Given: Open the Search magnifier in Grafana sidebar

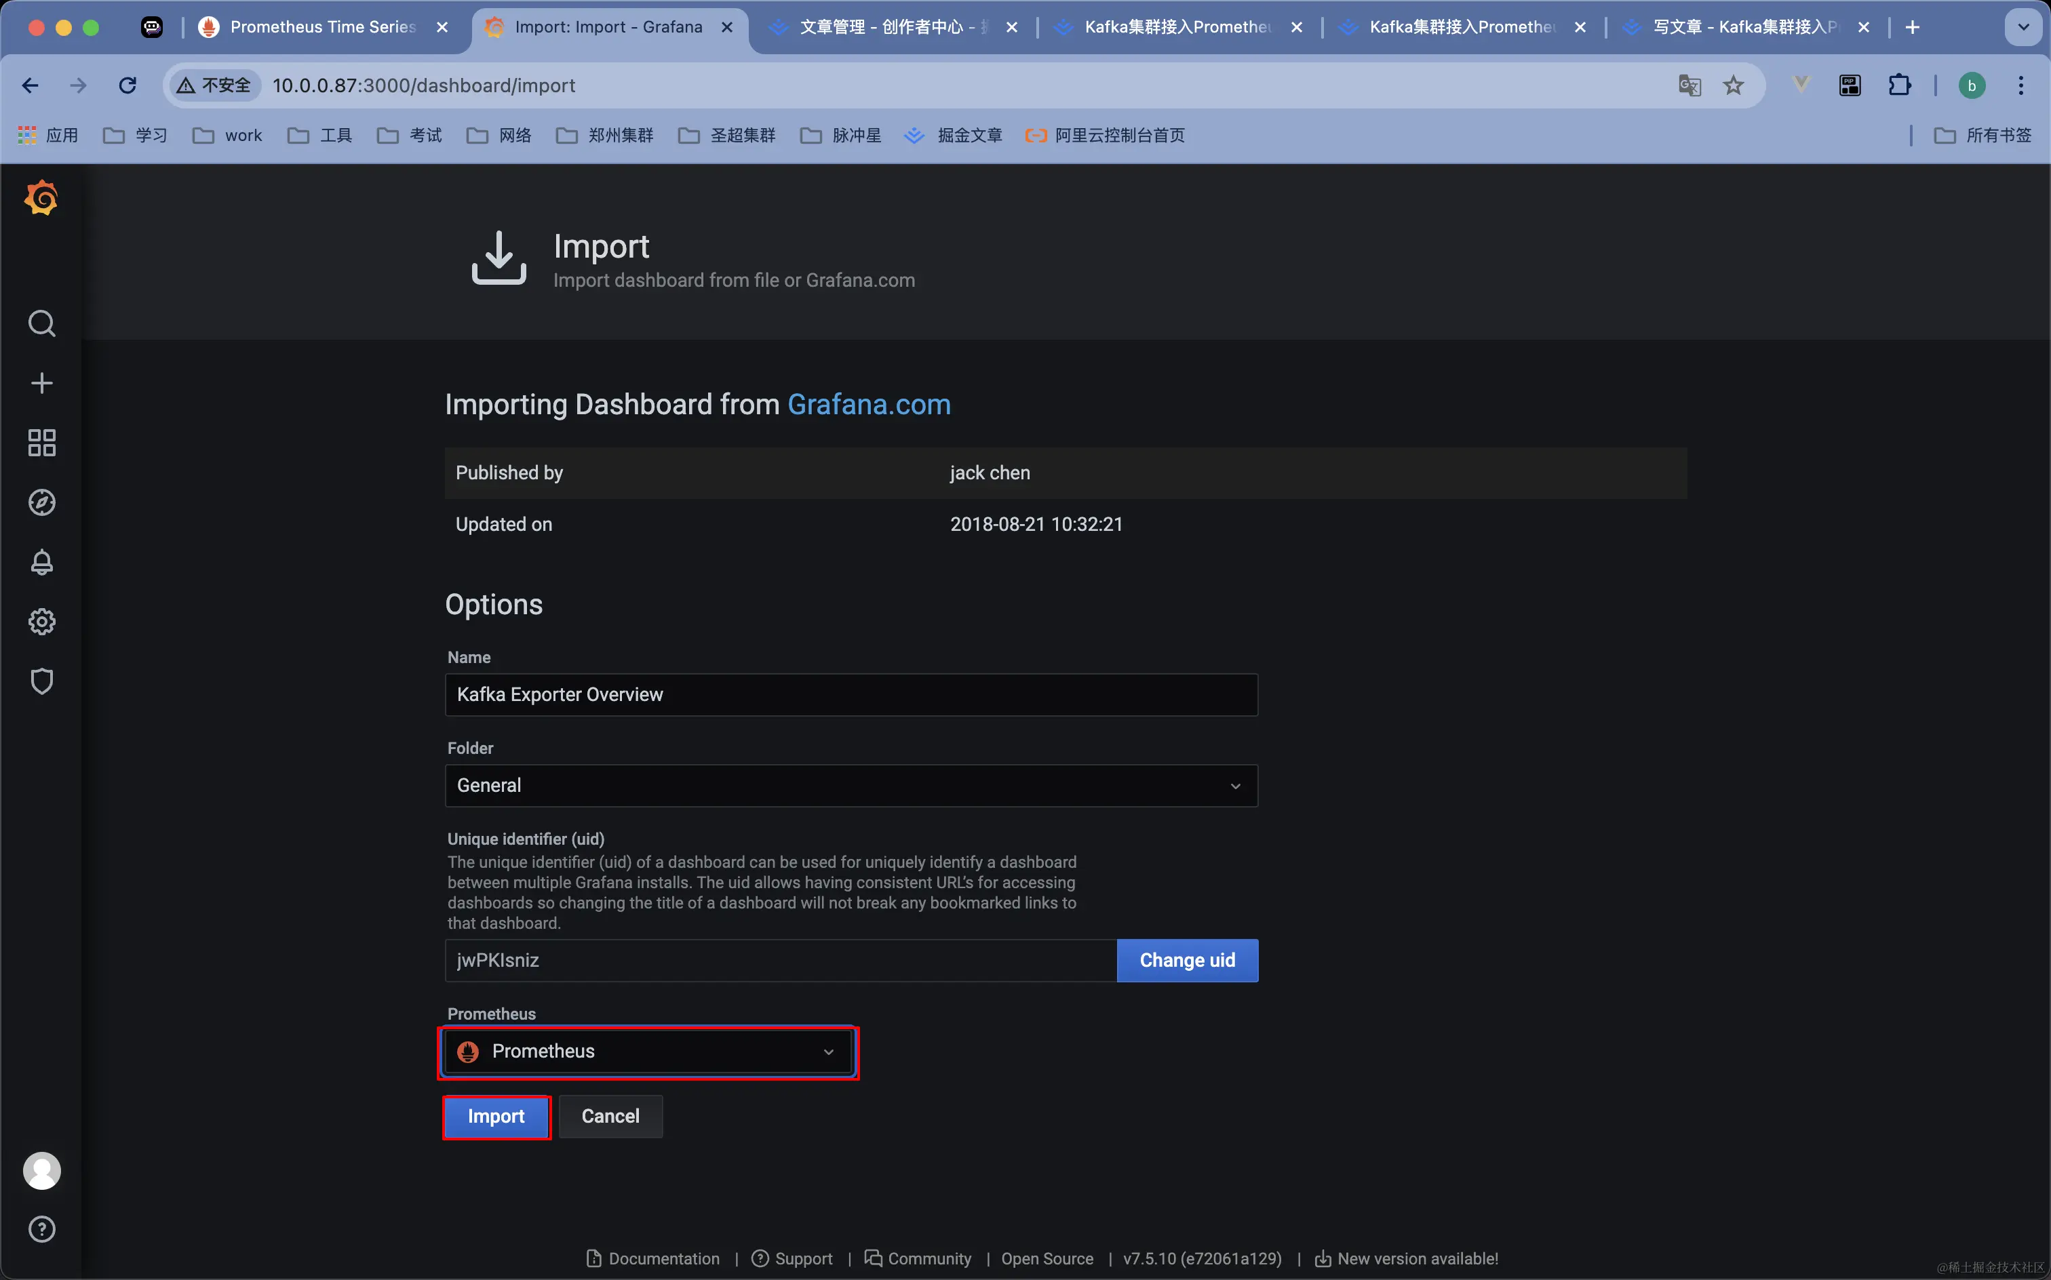Looking at the screenshot, I should (41, 323).
